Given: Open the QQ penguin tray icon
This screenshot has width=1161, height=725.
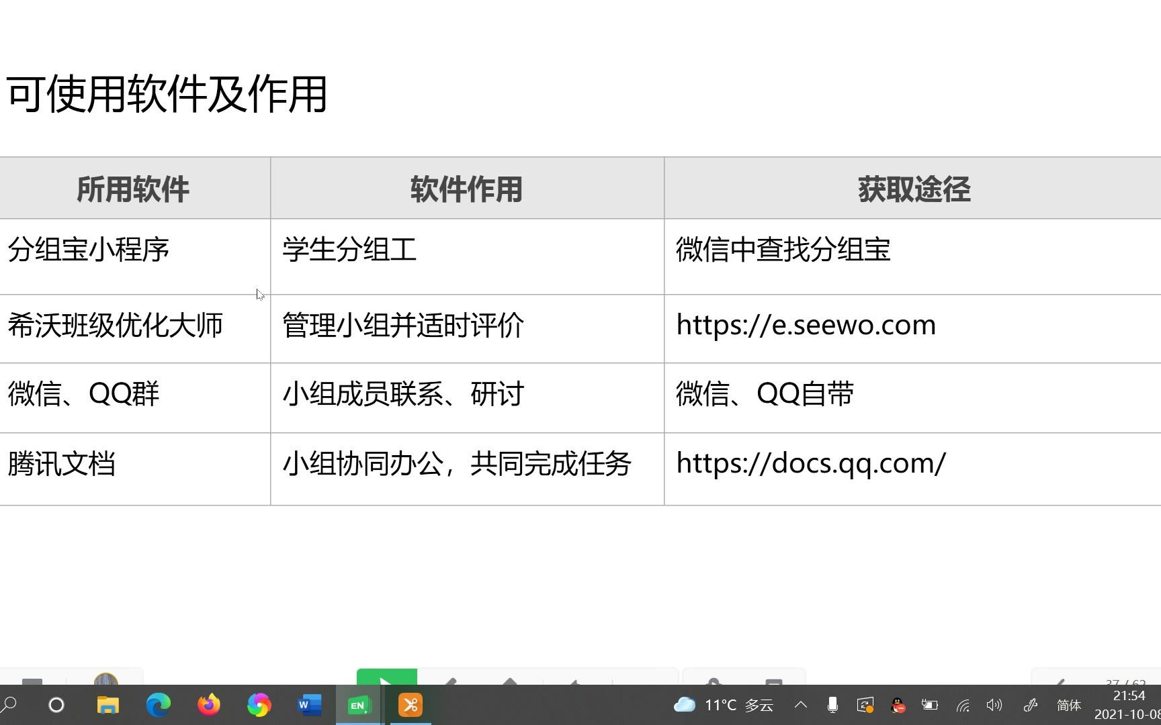Looking at the screenshot, I should (x=898, y=705).
